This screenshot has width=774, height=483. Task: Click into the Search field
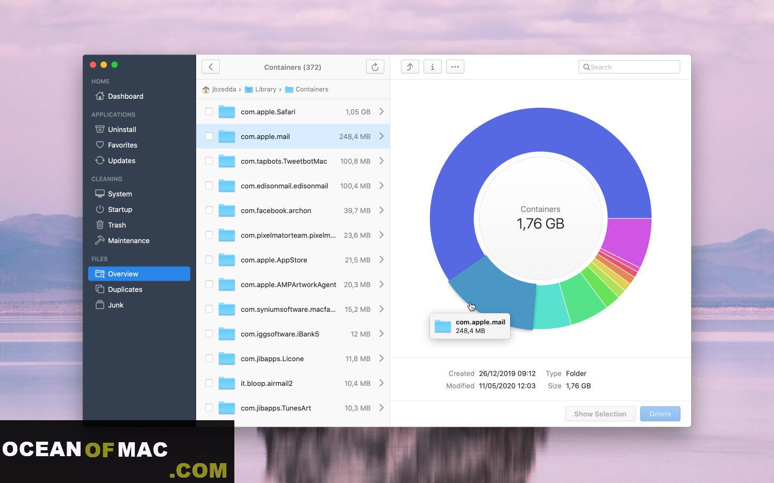click(629, 67)
